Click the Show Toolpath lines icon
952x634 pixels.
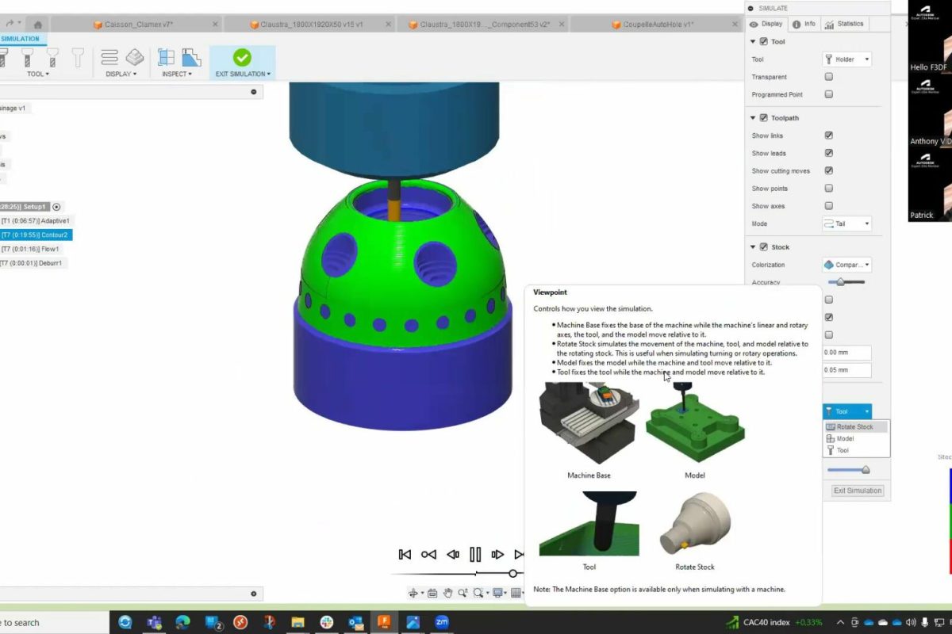(x=109, y=57)
